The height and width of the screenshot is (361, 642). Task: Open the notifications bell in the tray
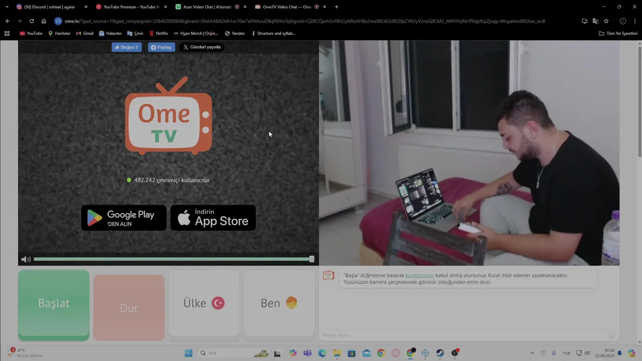pos(619,353)
